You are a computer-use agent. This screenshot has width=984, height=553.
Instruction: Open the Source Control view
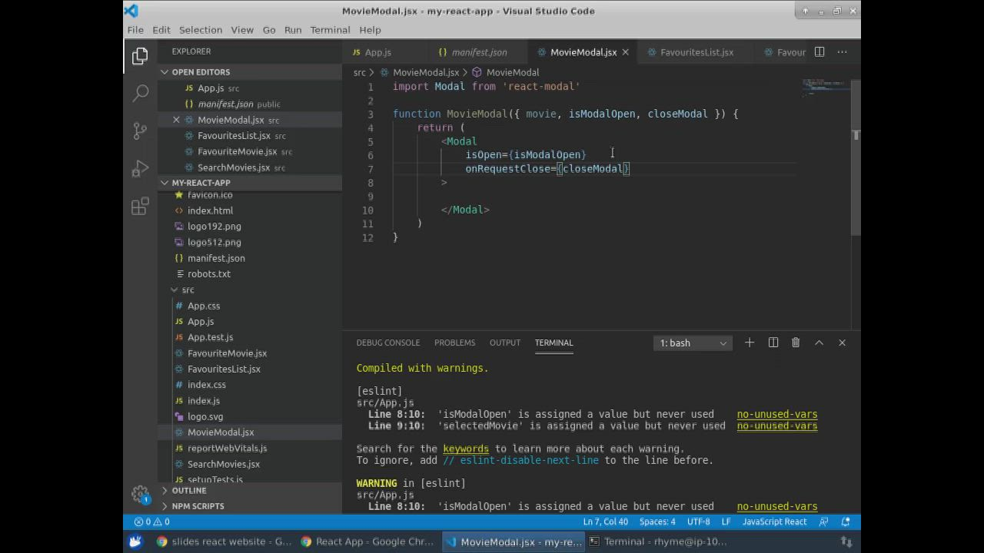coord(140,131)
